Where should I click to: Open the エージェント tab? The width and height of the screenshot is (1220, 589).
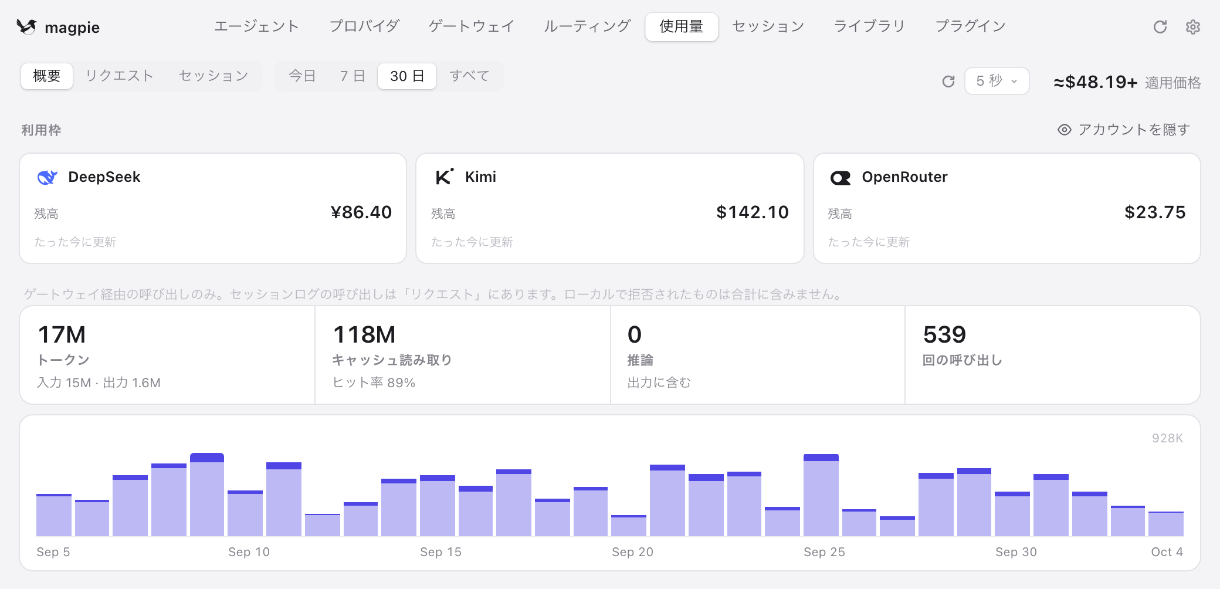pyautogui.click(x=257, y=26)
